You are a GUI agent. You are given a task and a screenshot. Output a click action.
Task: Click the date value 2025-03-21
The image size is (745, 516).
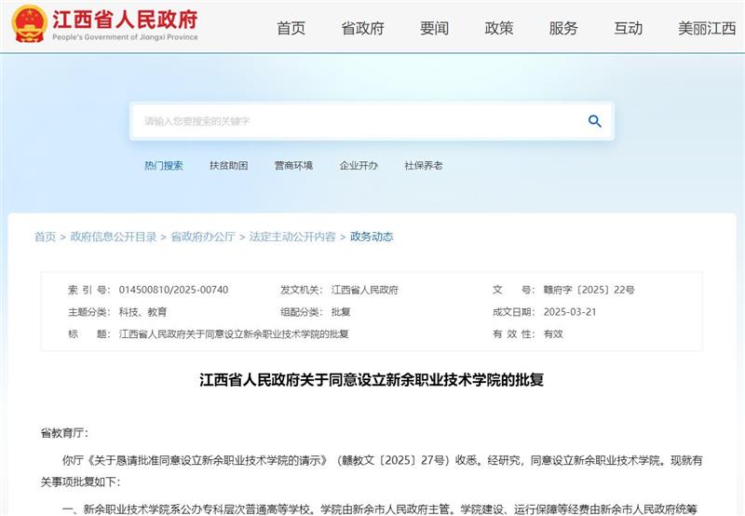pos(570,312)
